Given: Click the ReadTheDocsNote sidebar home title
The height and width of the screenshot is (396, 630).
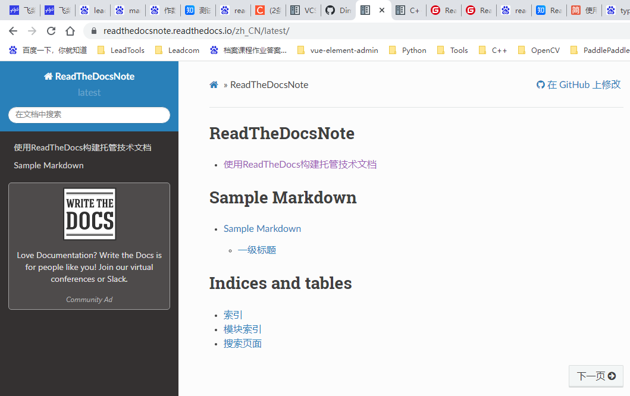Looking at the screenshot, I should [89, 76].
